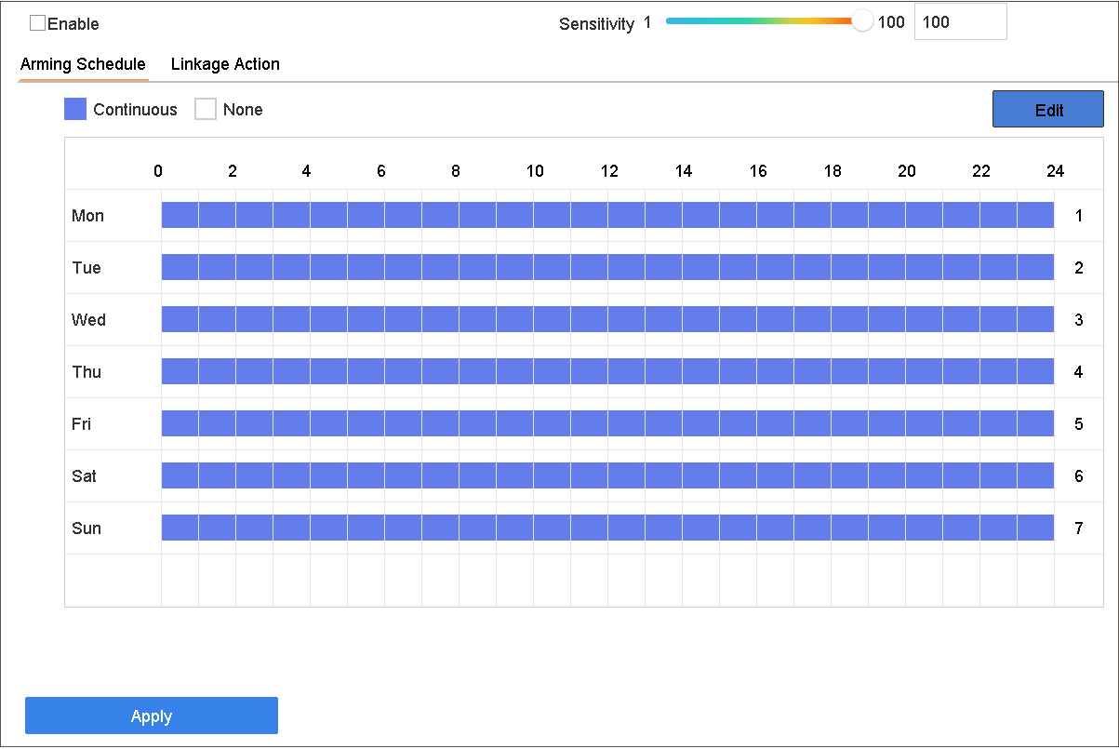1119x749 pixels.
Task: Focus the Sensitivity value input field
Action: coord(961,21)
